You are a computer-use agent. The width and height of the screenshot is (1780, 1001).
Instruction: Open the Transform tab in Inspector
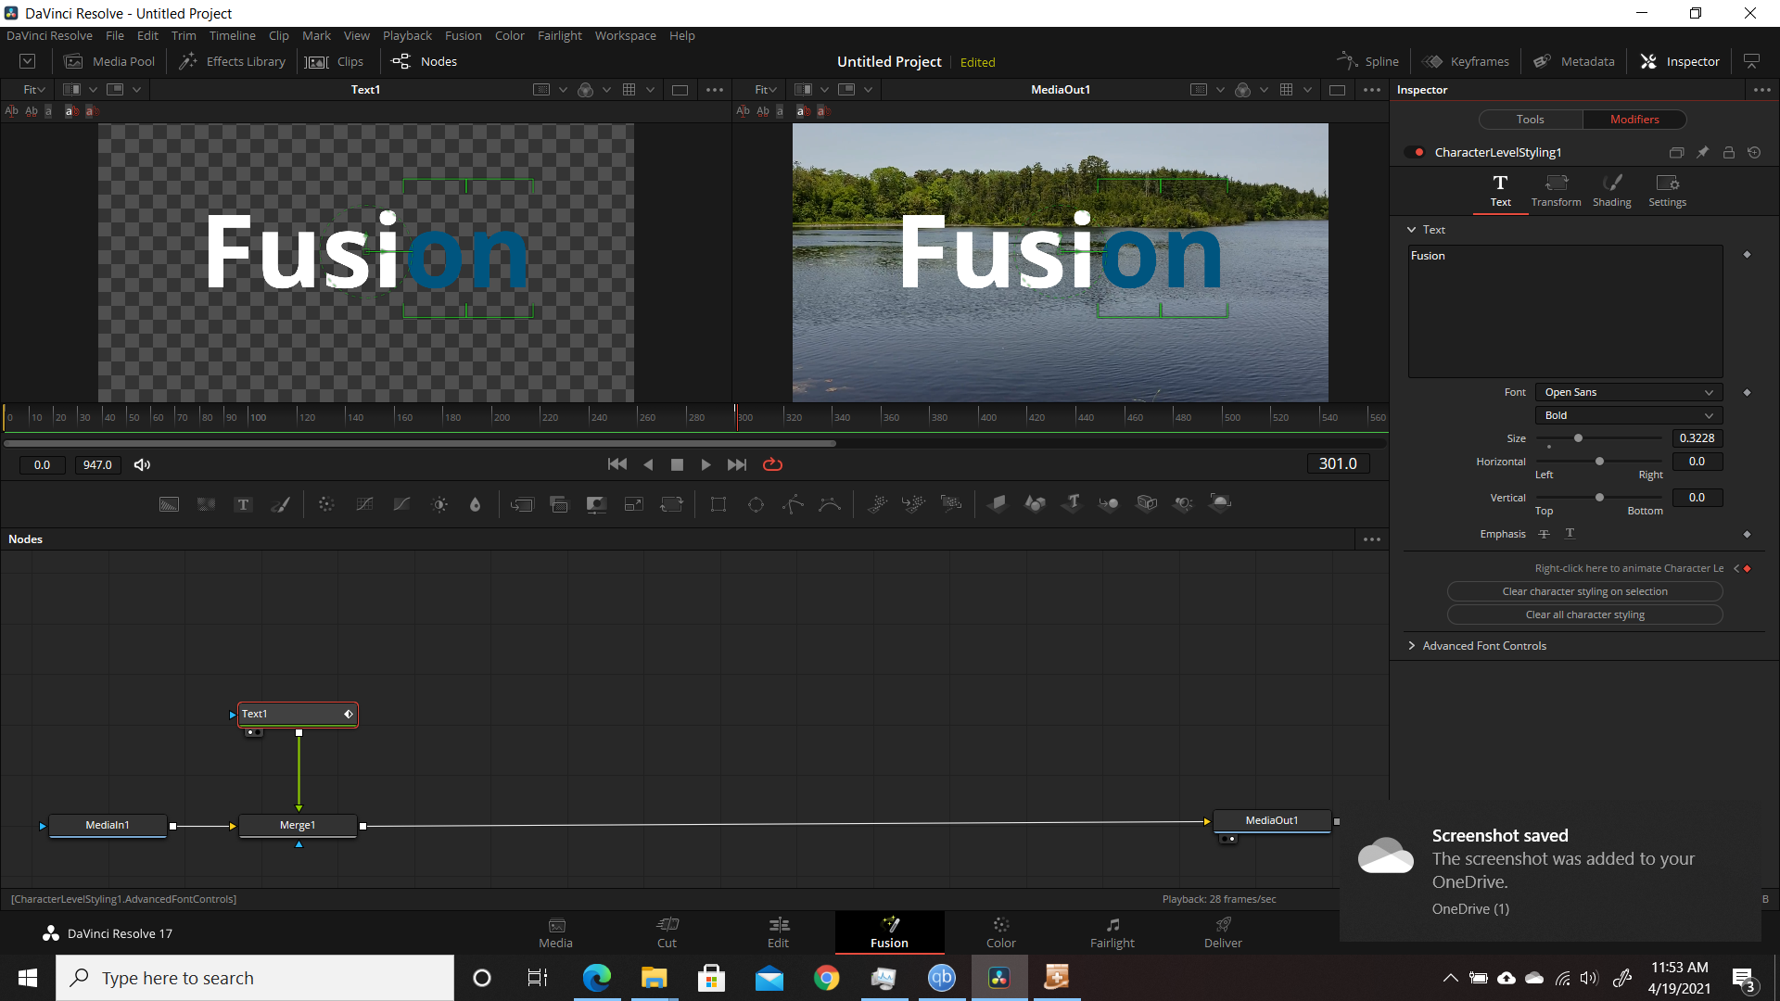coord(1556,190)
